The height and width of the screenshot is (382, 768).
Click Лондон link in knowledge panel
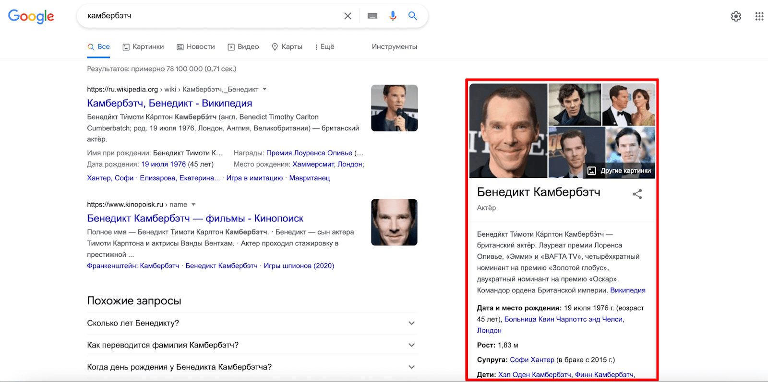pos(489,330)
